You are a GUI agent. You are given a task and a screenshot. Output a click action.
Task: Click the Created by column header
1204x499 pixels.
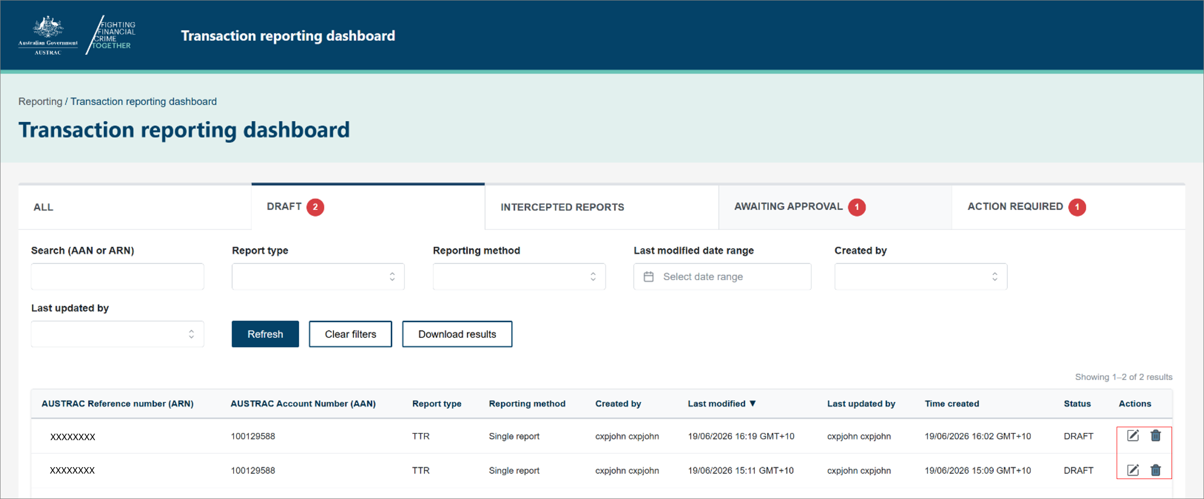tap(618, 404)
